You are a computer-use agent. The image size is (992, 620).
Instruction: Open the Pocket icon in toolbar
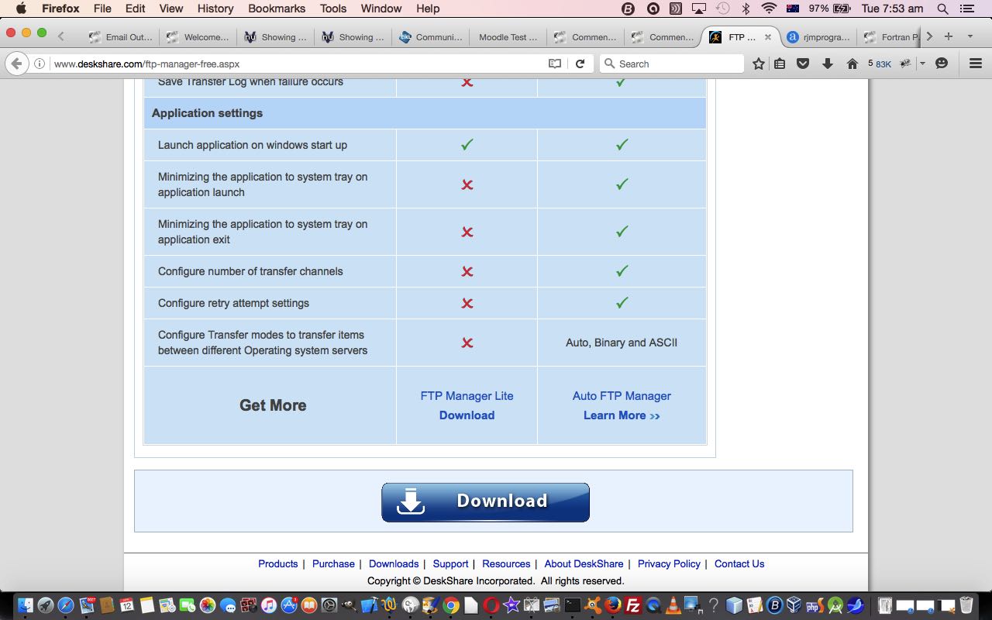[803, 64]
